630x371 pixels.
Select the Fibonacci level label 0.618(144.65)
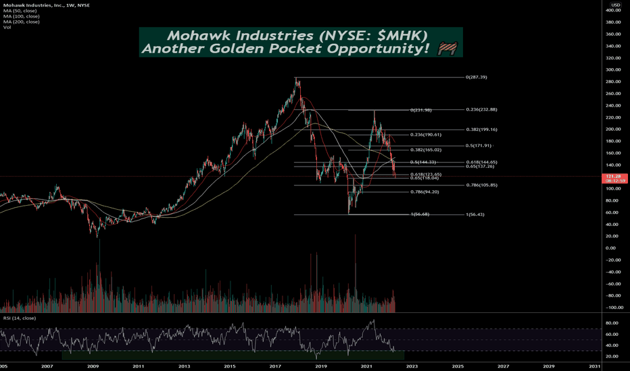coord(481,163)
